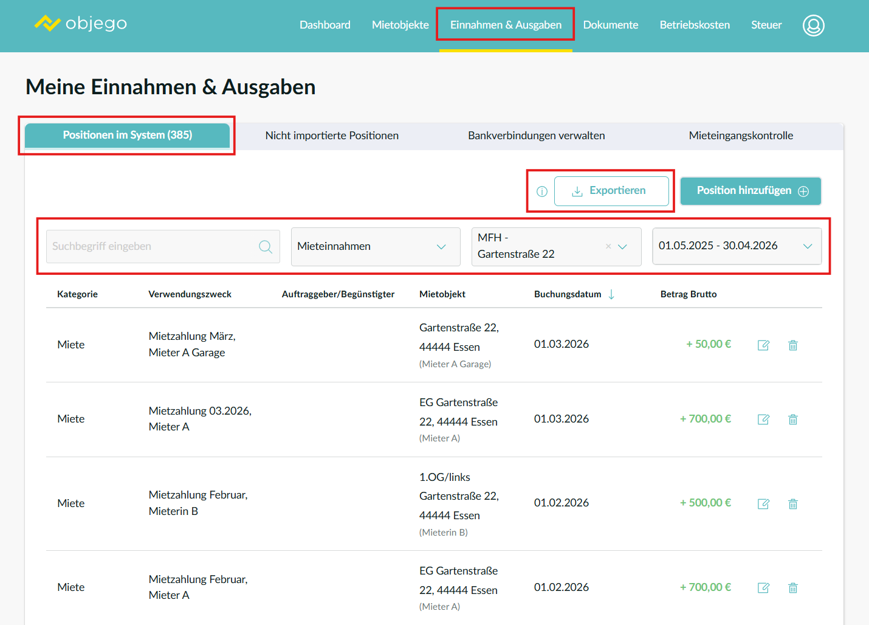This screenshot has width=869, height=625.
Task: Edit the Mietzahlung 03.2026 Mieter A entry
Action: tap(764, 420)
